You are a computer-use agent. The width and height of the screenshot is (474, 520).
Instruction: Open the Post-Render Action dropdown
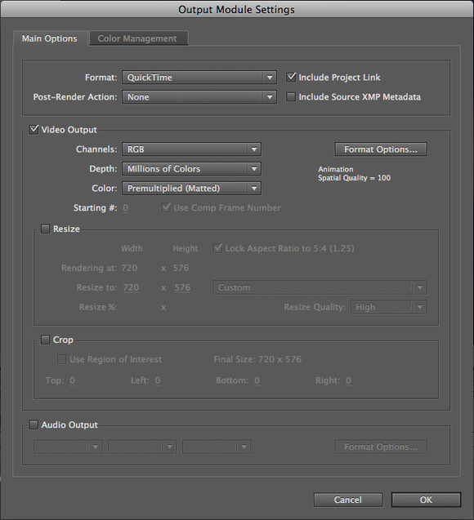pyautogui.click(x=199, y=97)
